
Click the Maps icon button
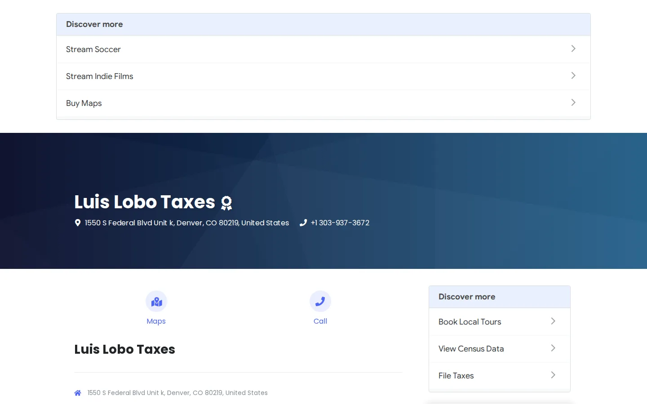(156, 302)
